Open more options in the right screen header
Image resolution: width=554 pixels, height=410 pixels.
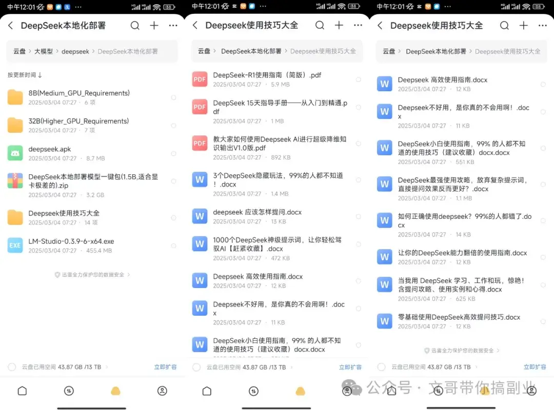point(543,26)
